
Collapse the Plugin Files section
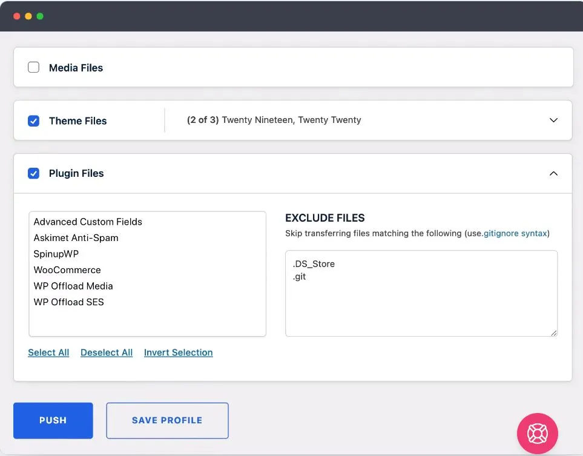tap(553, 173)
